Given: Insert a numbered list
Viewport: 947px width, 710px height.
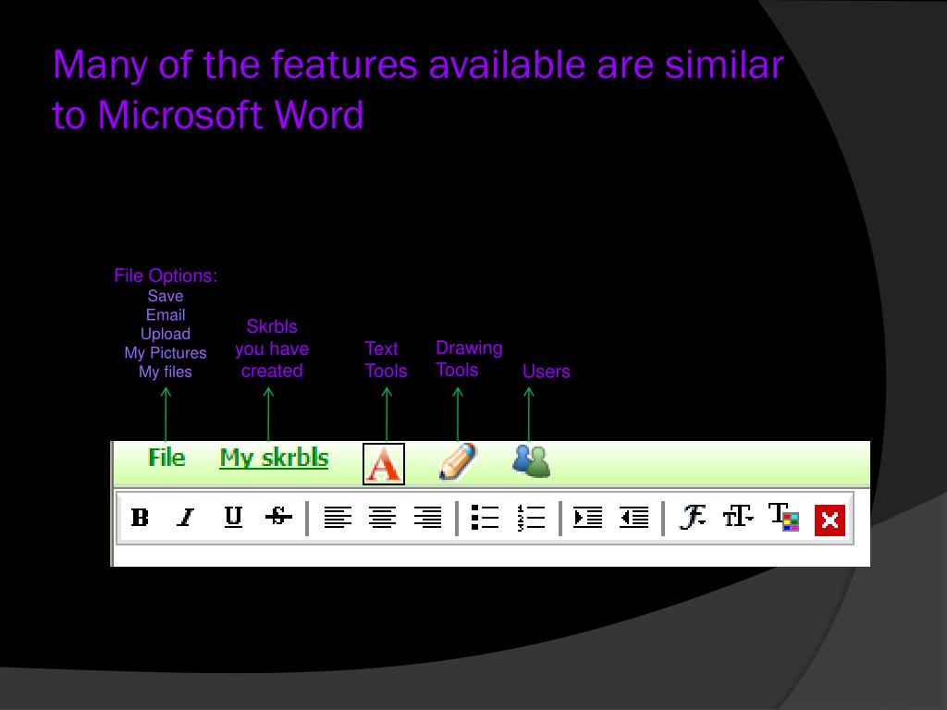Looking at the screenshot, I should (531, 518).
